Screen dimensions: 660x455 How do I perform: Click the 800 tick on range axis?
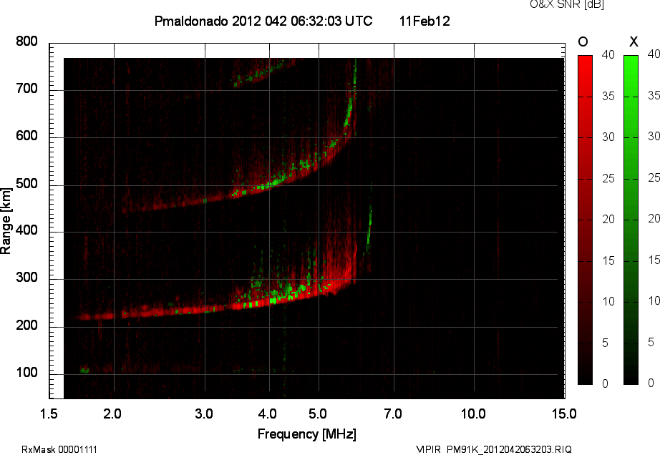click(x=26, y=41)
